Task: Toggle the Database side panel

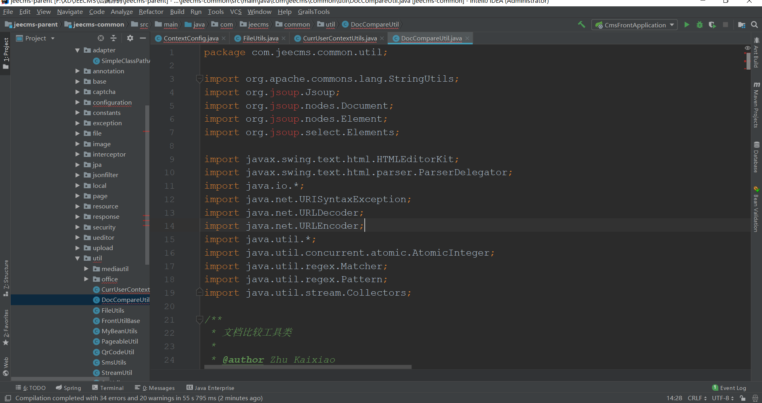Action: (x=756, y=157)
